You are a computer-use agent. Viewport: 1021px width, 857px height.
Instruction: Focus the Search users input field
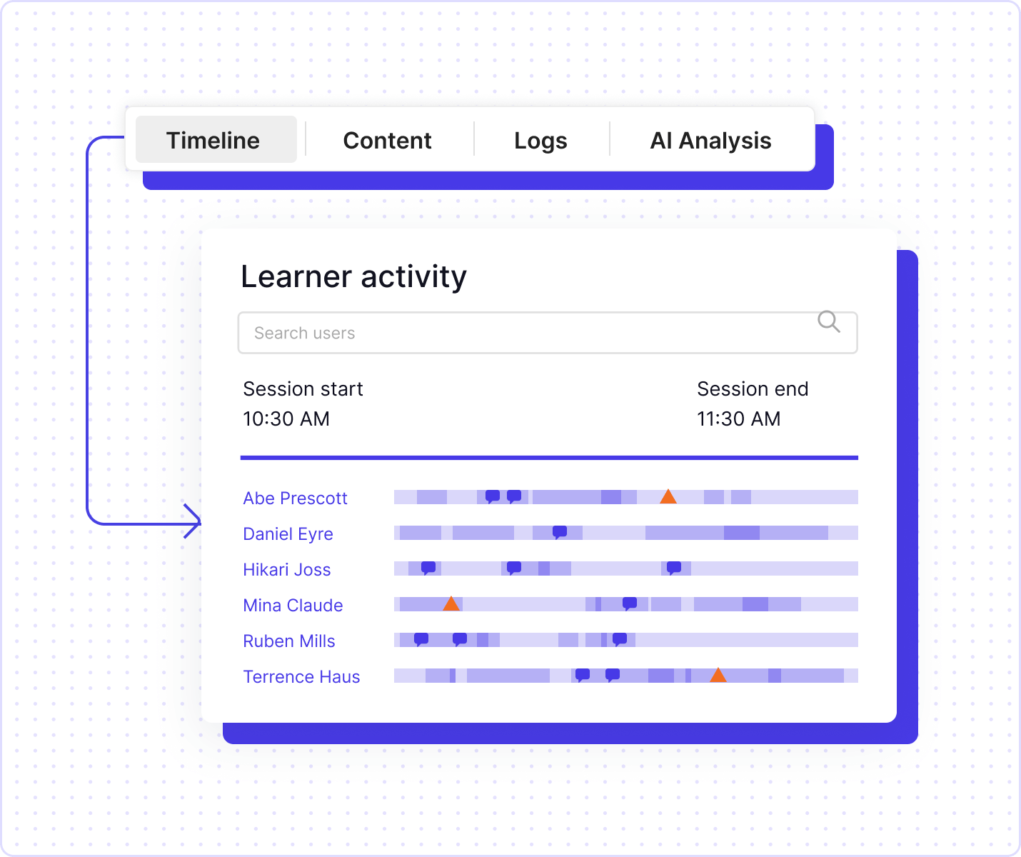528,333
